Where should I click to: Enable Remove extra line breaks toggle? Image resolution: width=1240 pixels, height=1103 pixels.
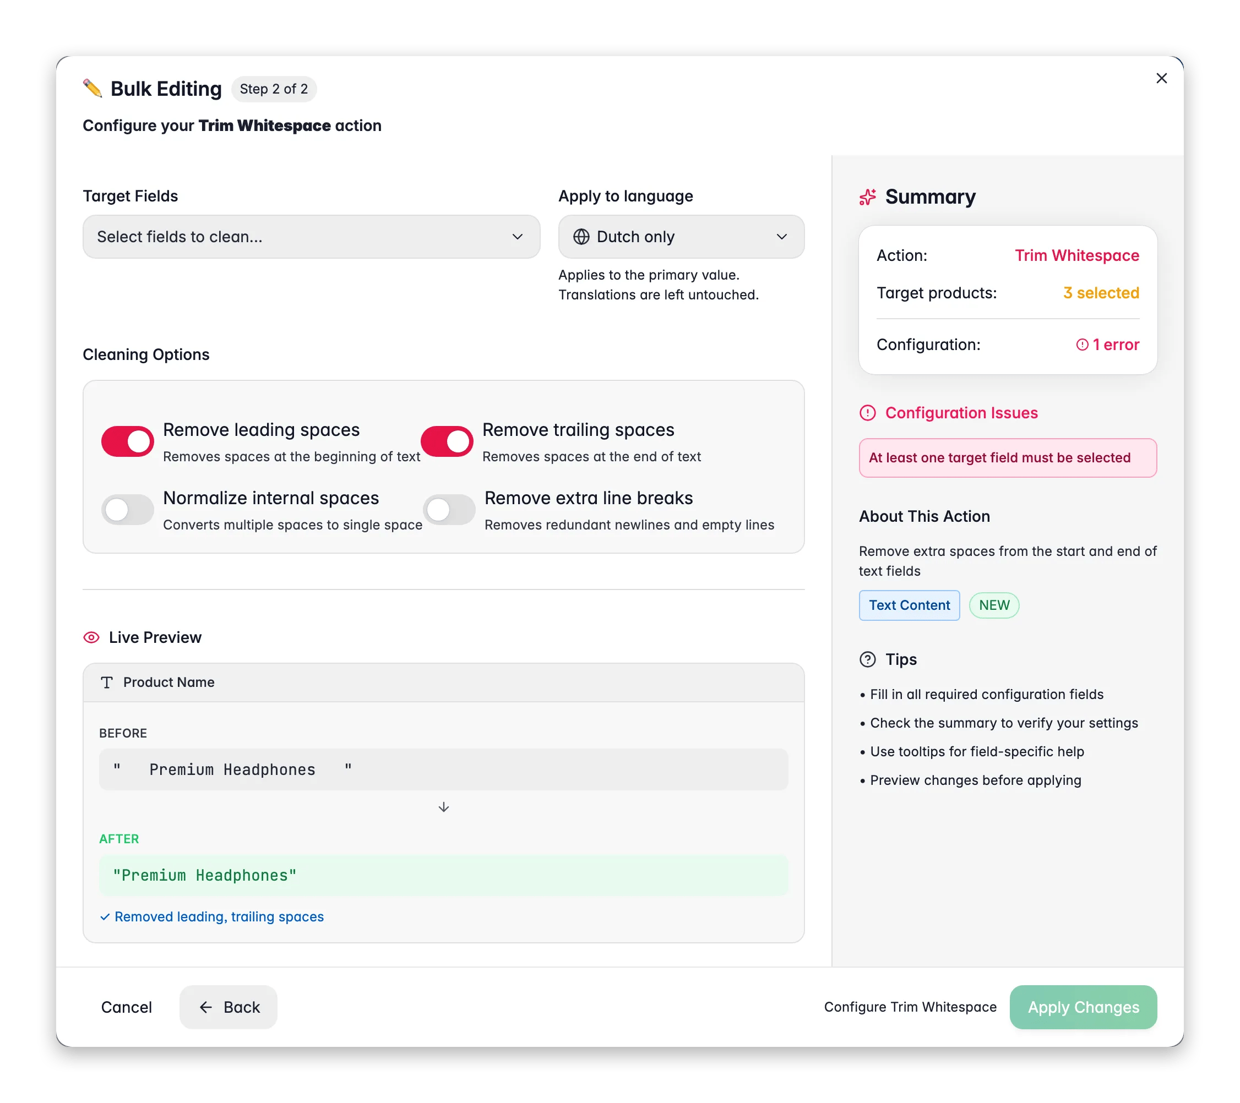tap(449, 509)
